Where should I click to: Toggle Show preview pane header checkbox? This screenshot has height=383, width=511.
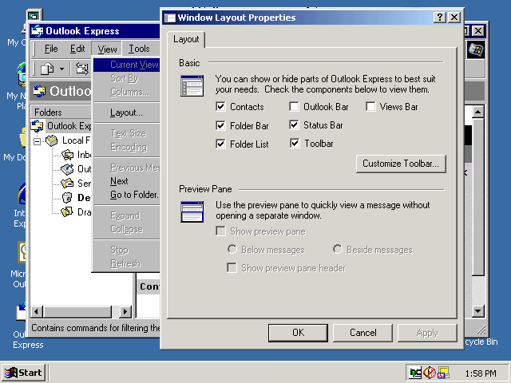tap(232, 268)
